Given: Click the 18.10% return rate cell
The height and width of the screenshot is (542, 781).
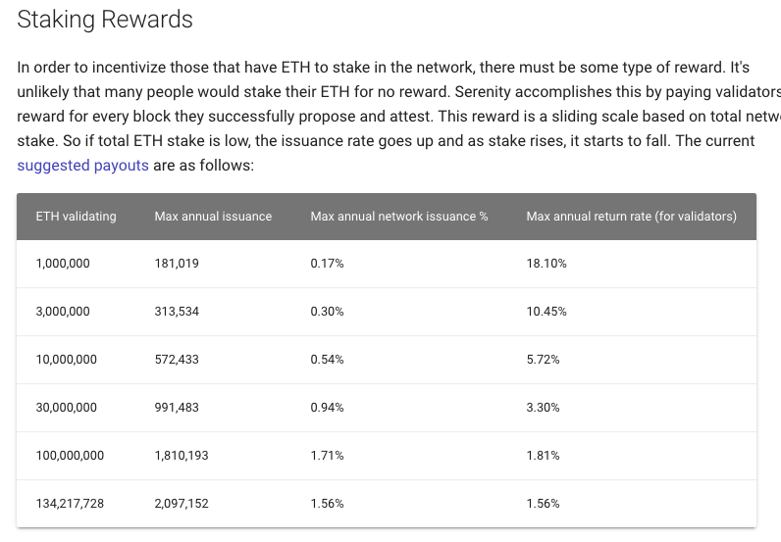Looking at the screenshot, I should [x=547, y=264].
